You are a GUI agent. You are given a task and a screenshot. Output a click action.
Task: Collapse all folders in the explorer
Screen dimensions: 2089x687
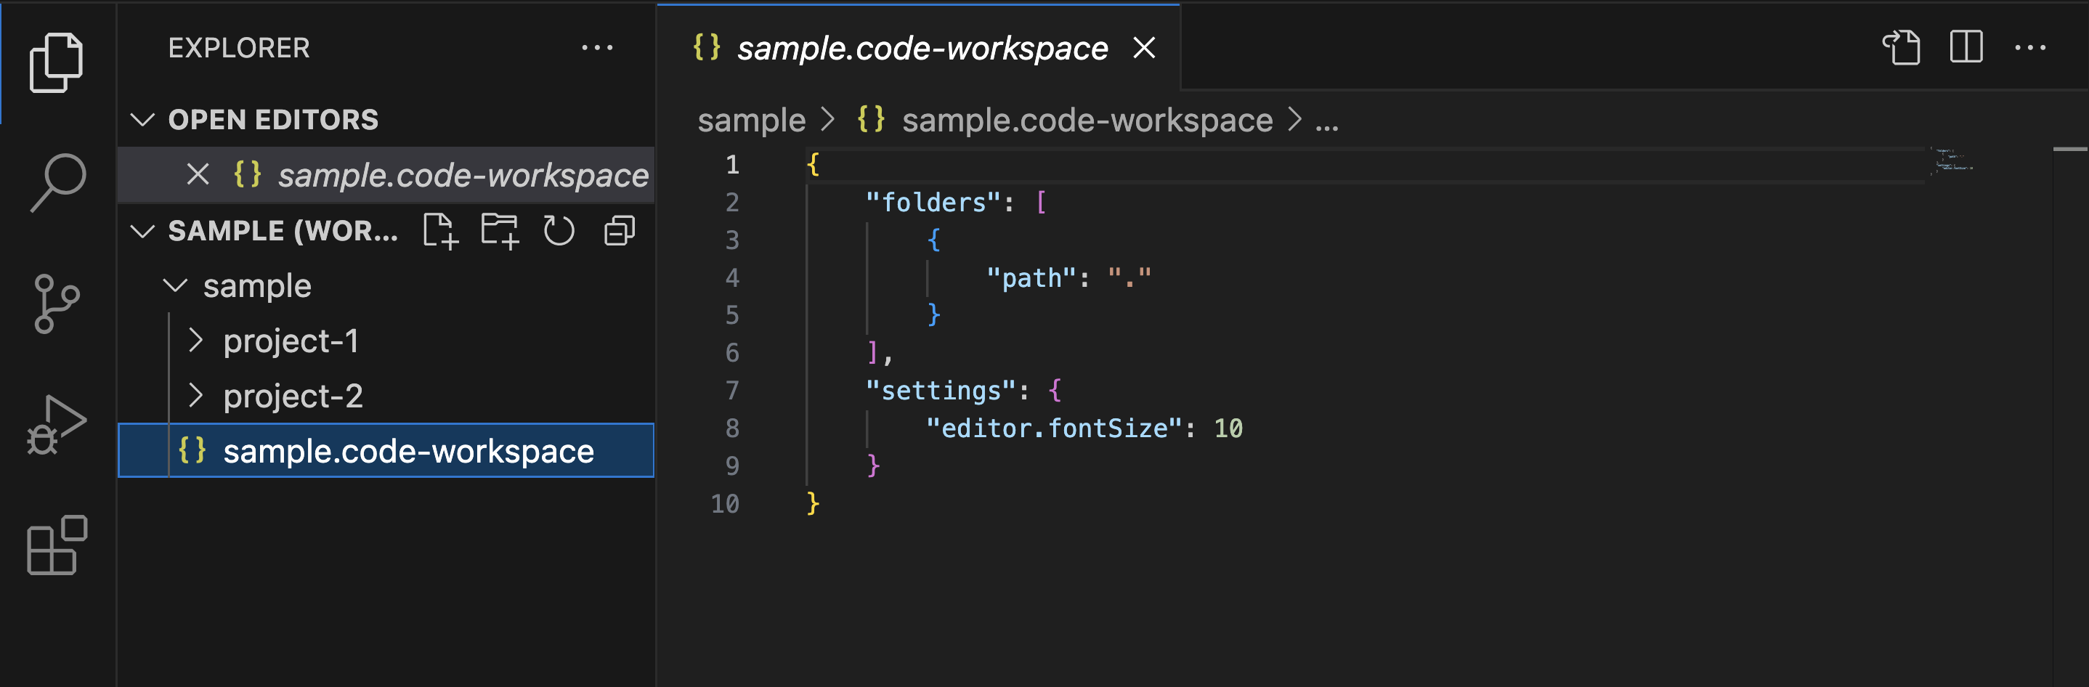click(619, 231)
